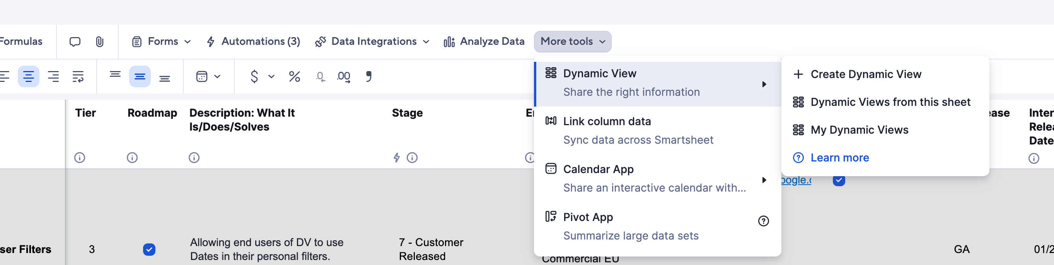
Task: Open the comment icon
Action: click(75, 41)
